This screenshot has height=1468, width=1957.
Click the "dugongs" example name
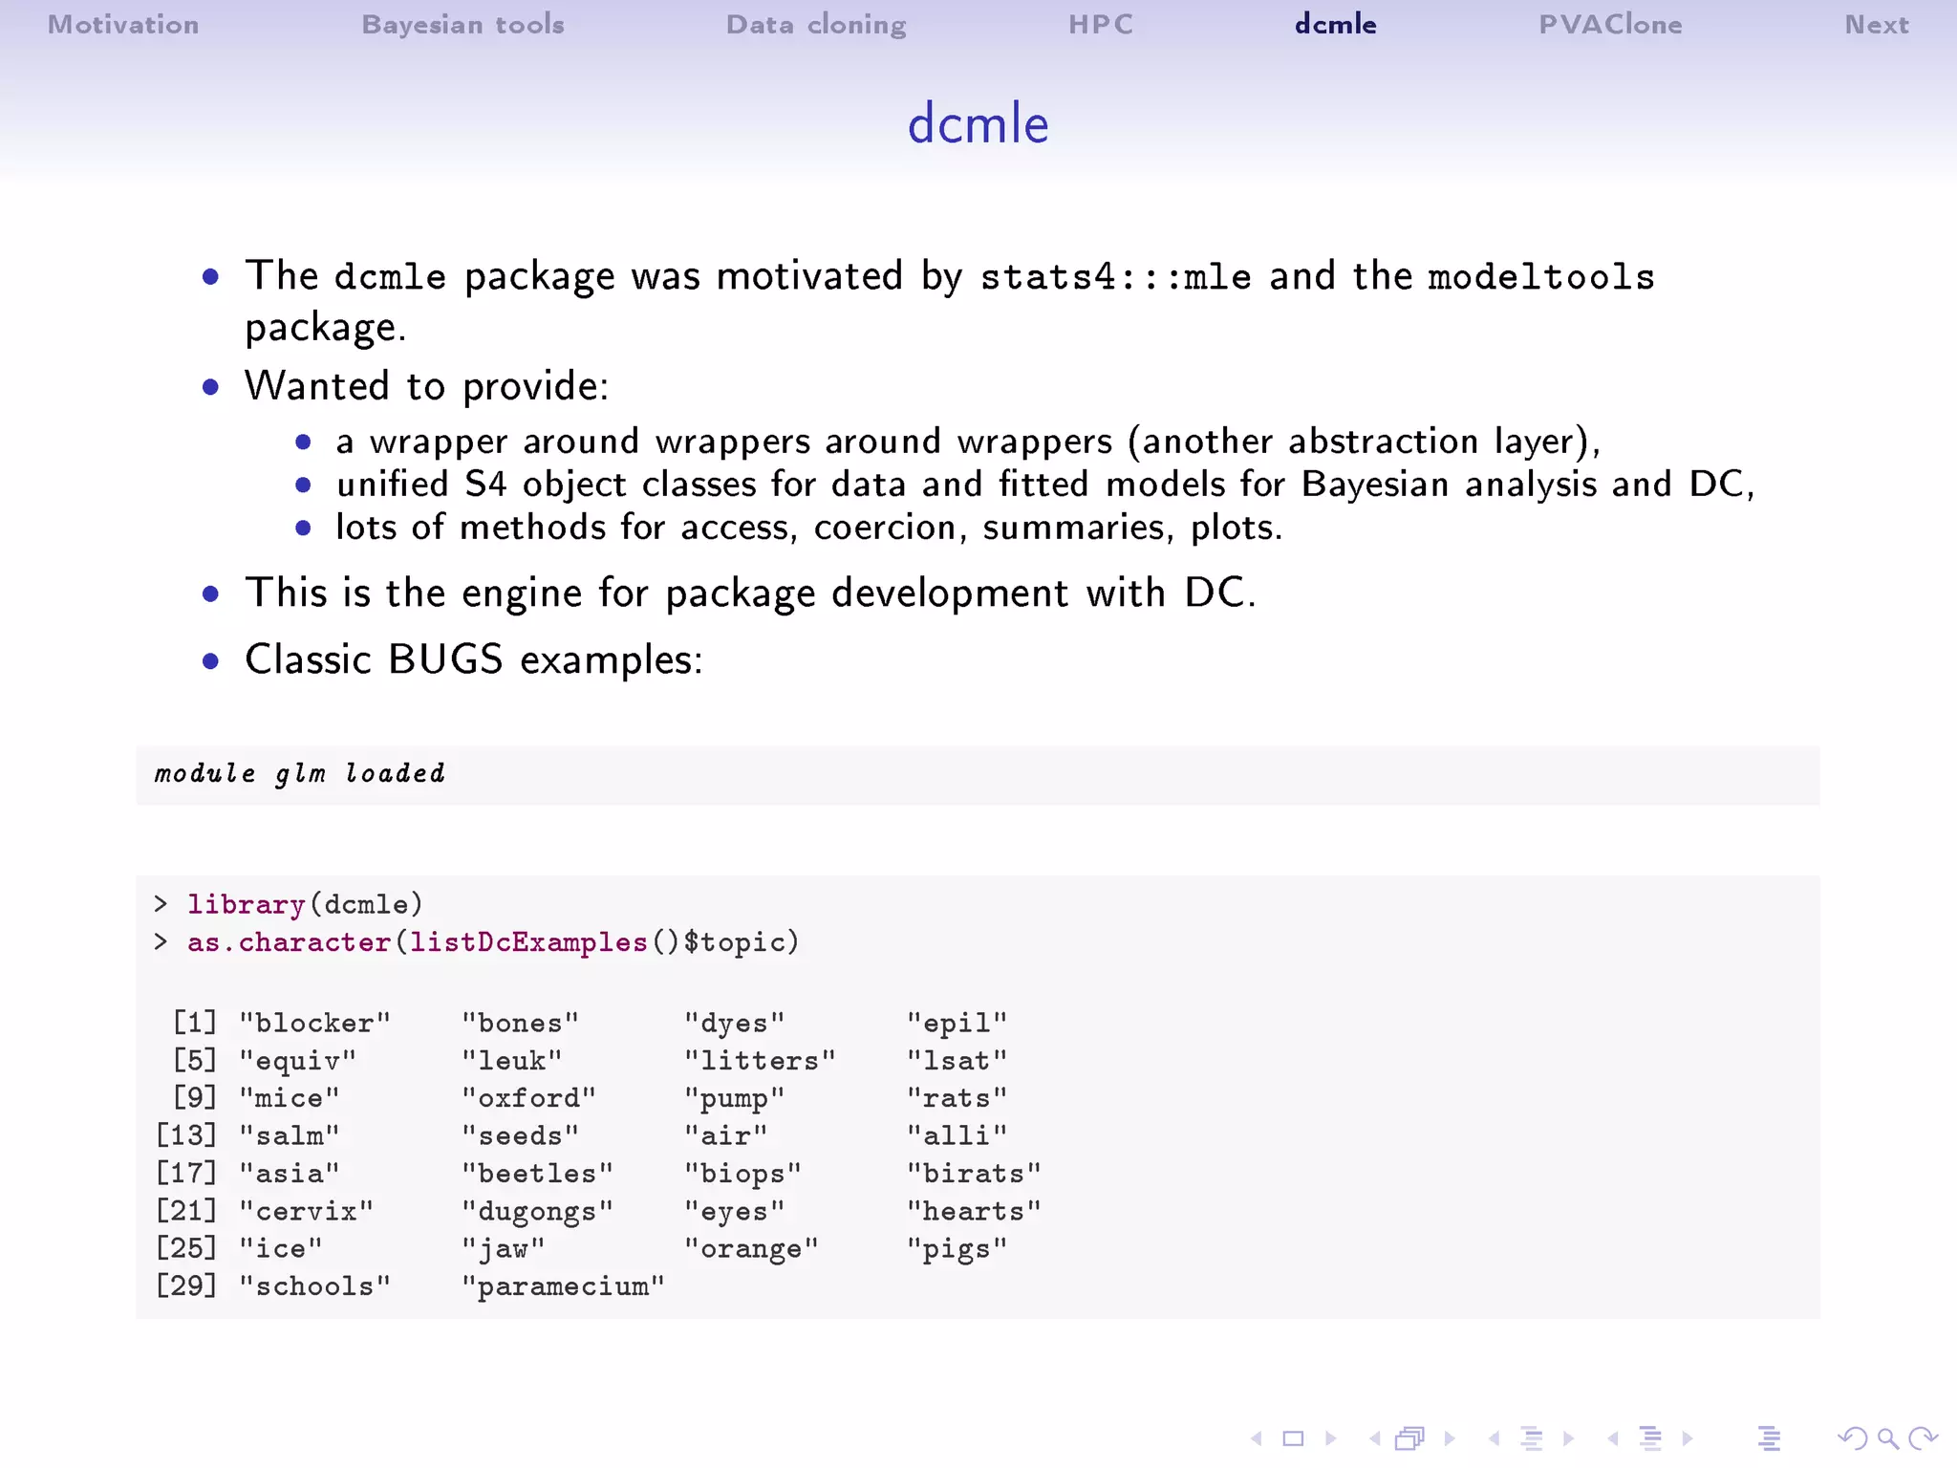coord(538,1212)
